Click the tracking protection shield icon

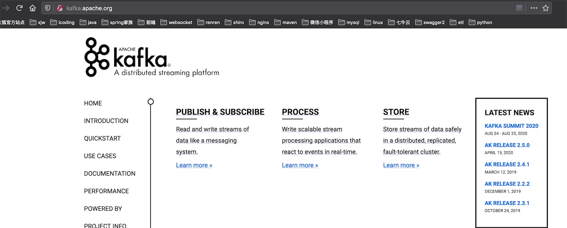pyautogui.click(x=48, y=8)
